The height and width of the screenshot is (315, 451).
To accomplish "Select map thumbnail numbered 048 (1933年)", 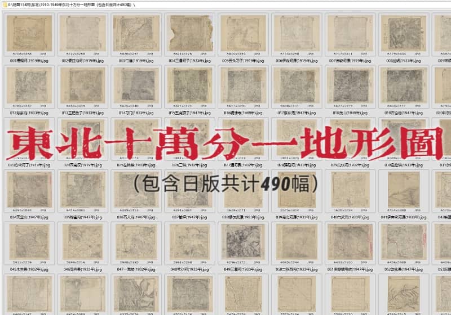I will [190, 242].
